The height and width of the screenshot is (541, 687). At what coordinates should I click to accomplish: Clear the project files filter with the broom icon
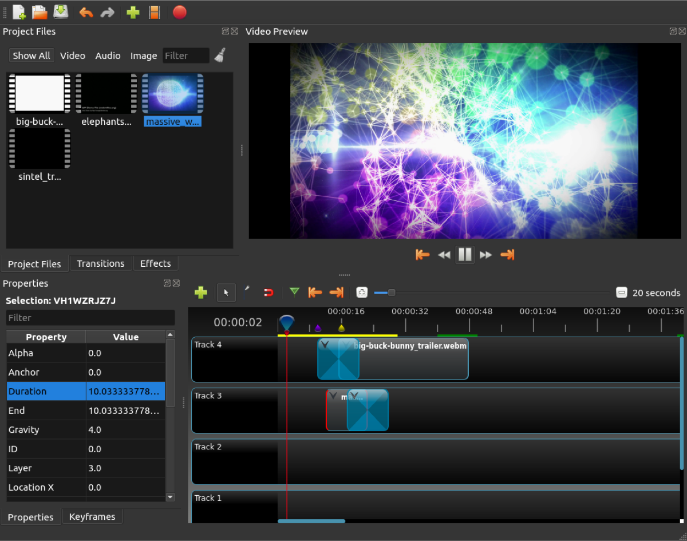[x=220, y=56]
